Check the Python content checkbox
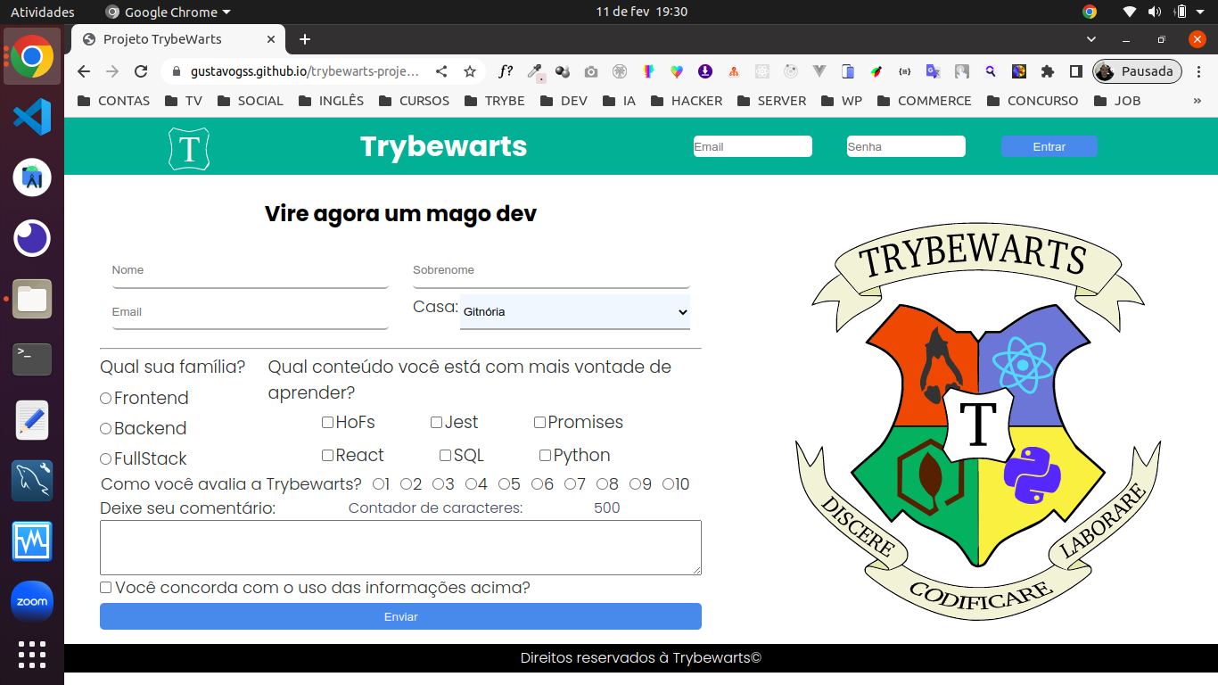The height and width of the screenshot is (685, 1218). [544, 455]
